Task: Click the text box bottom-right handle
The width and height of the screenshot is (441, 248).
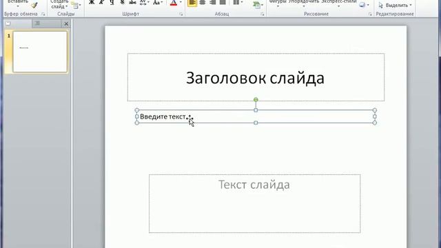Action: (375, 123)
